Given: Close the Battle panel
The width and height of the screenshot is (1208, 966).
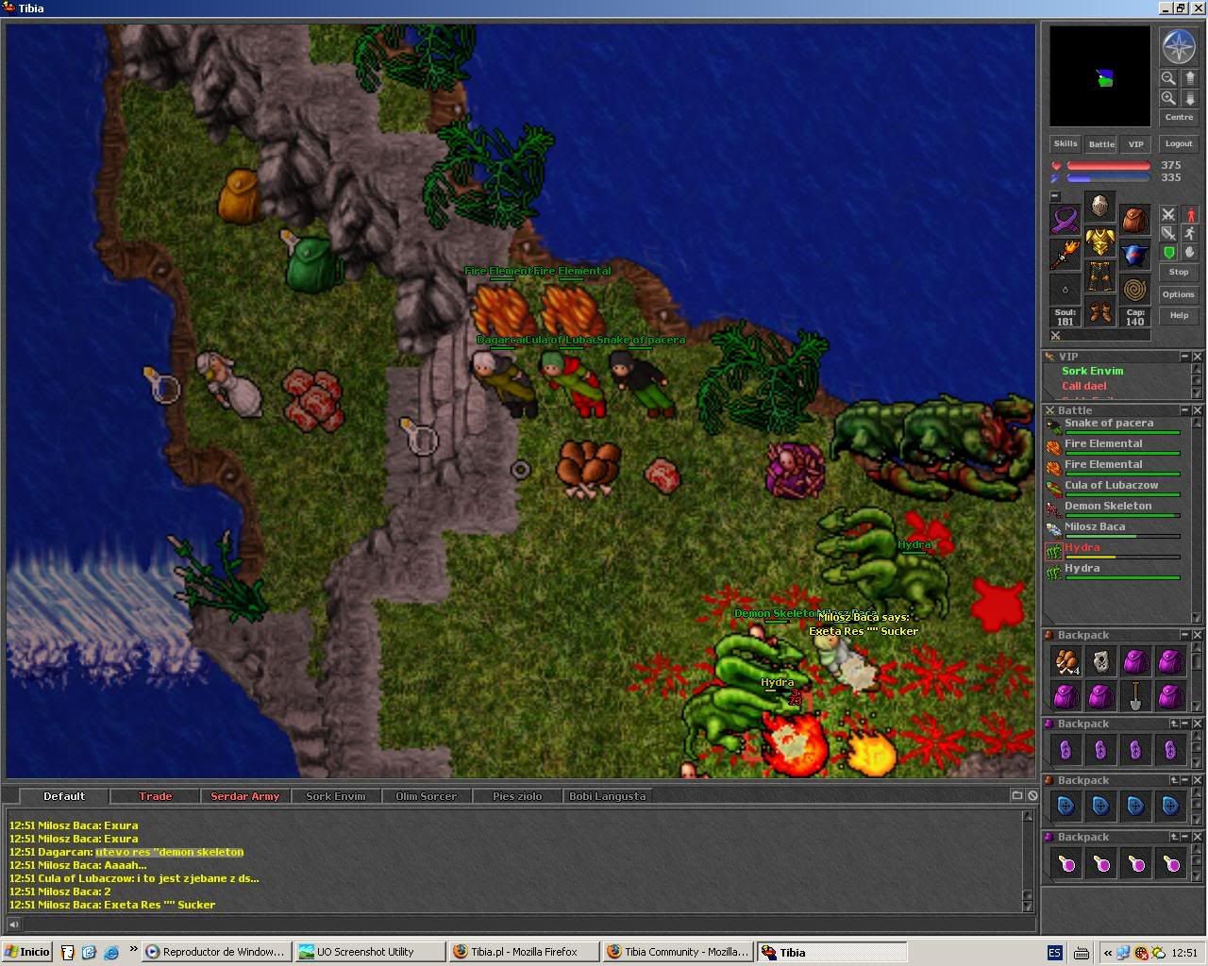Looking at the screenshot, I should pyautogui.click(x=1197, y=410).
